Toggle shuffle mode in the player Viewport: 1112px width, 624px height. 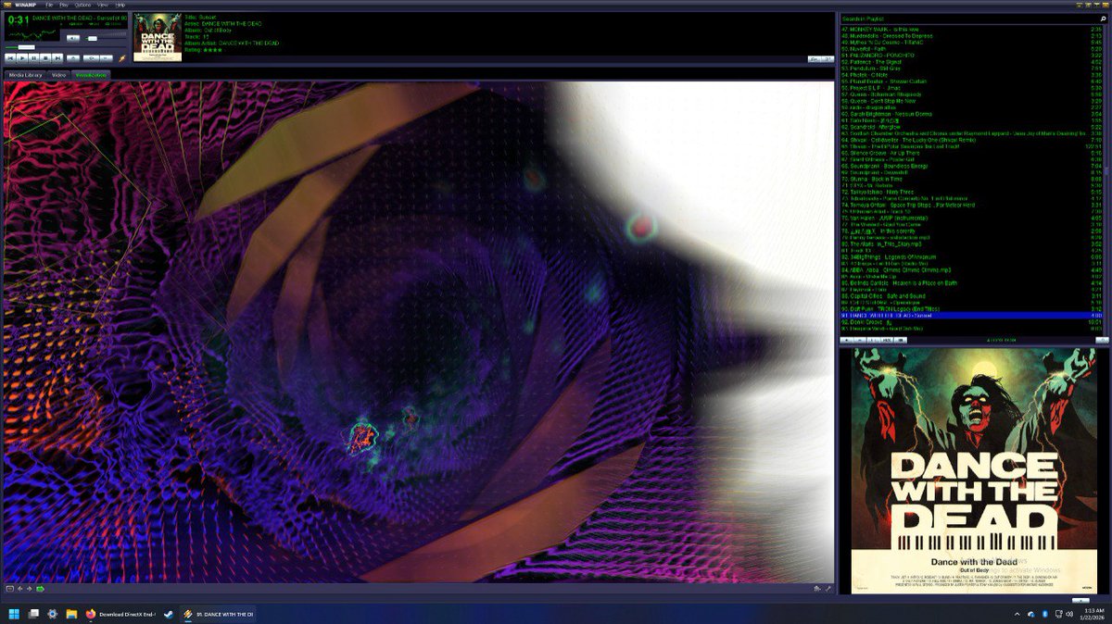pyautogui.click(x=91, y=57)
